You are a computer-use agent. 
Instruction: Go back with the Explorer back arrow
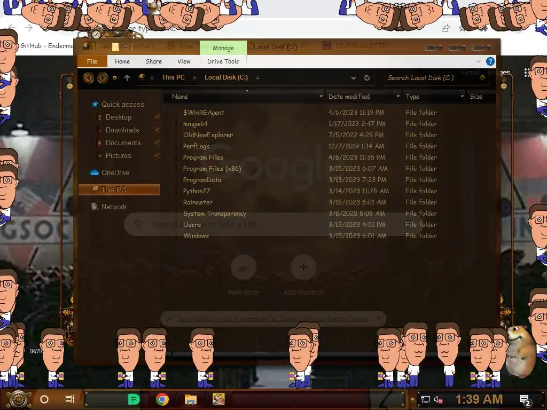(x=88, y=77)
